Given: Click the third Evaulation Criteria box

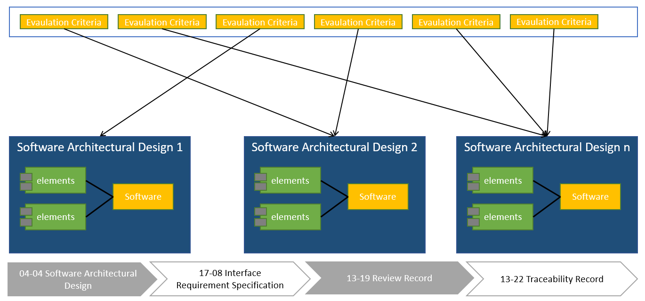Looking at the screenshot, I should tap(259, 22).
